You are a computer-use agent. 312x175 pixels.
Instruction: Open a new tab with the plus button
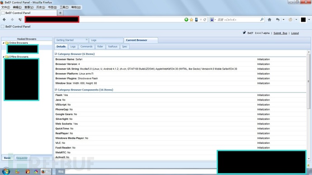point(60,13)
